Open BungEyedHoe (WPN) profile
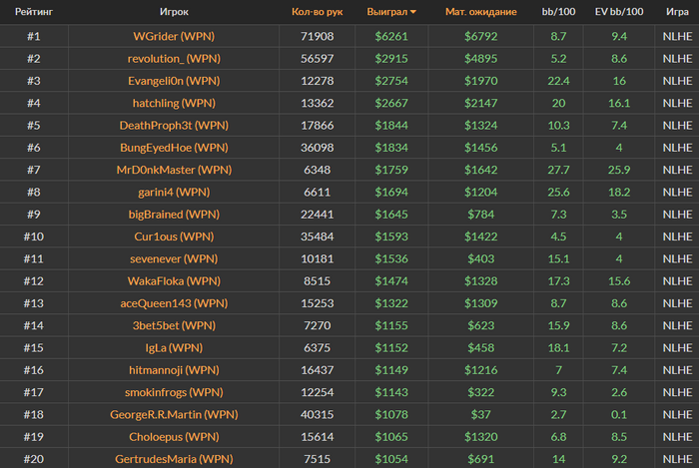 (x=174, y=148)
